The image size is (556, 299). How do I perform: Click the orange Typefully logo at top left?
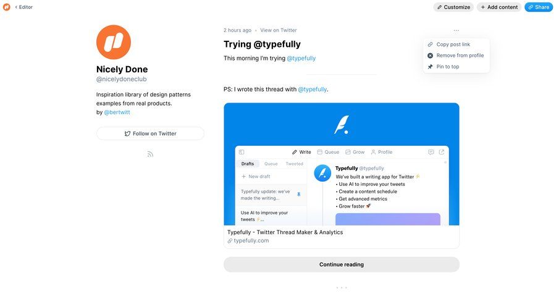(6, 7)
